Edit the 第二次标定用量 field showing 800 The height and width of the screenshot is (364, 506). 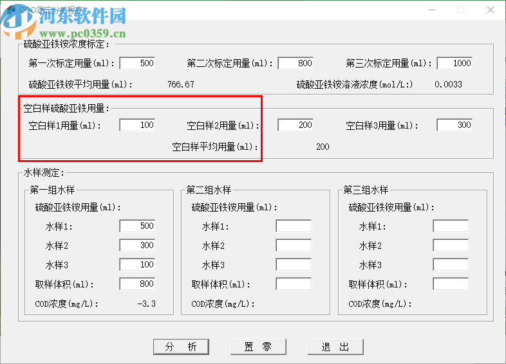(x=295, y=63)
